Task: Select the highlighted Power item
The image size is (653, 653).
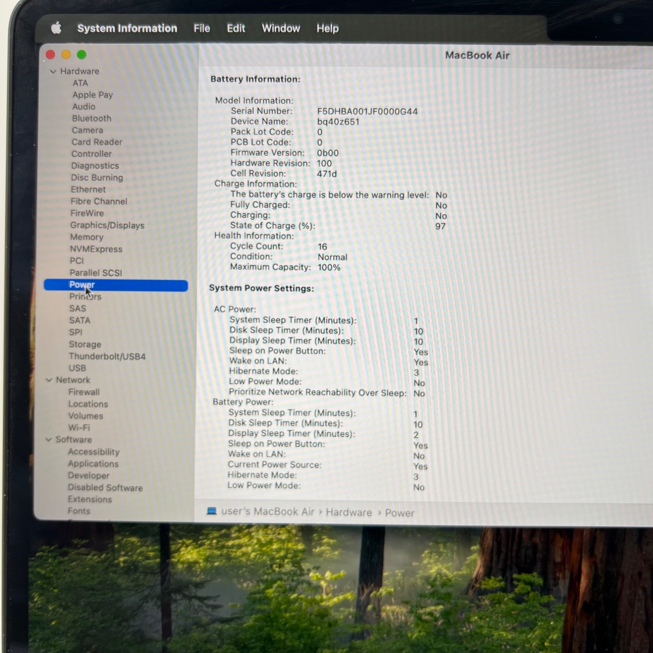Action: [x=116, y=285]
